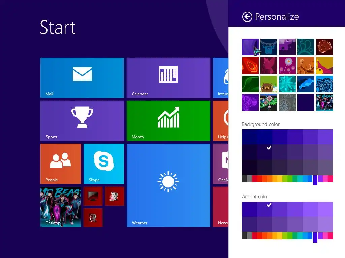Open the People tile
The width and height of the screenshot is (345, 258).
click(x=61, y=164)
